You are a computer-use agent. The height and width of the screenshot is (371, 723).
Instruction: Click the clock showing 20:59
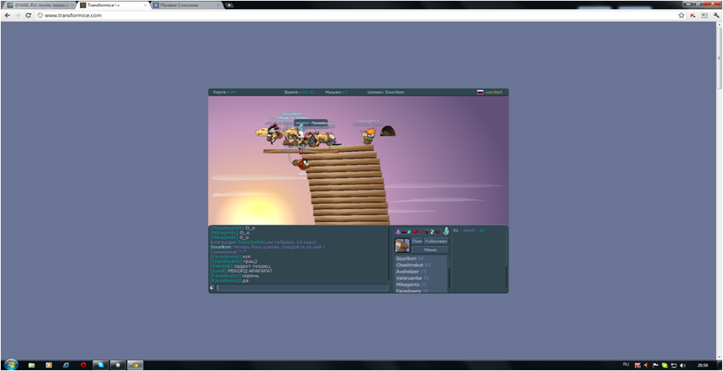(703, 365)
